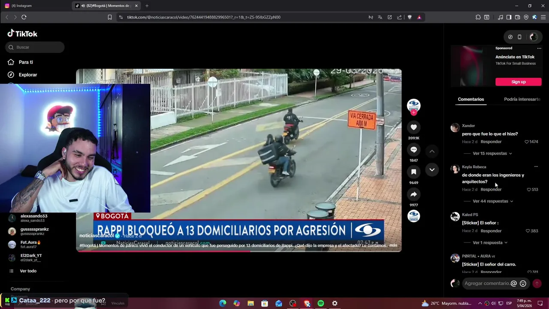
Task: Open El2Dark_YT account in sidebar
Action: 31,257
